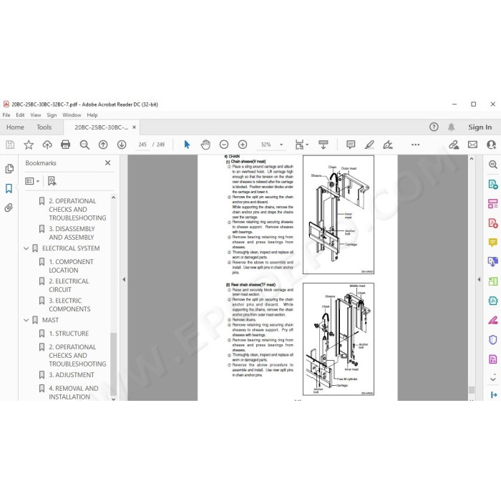Screen dimensions: 501x501
Task: Collapse the left navigation pane arrow
Action: (124, 279)
